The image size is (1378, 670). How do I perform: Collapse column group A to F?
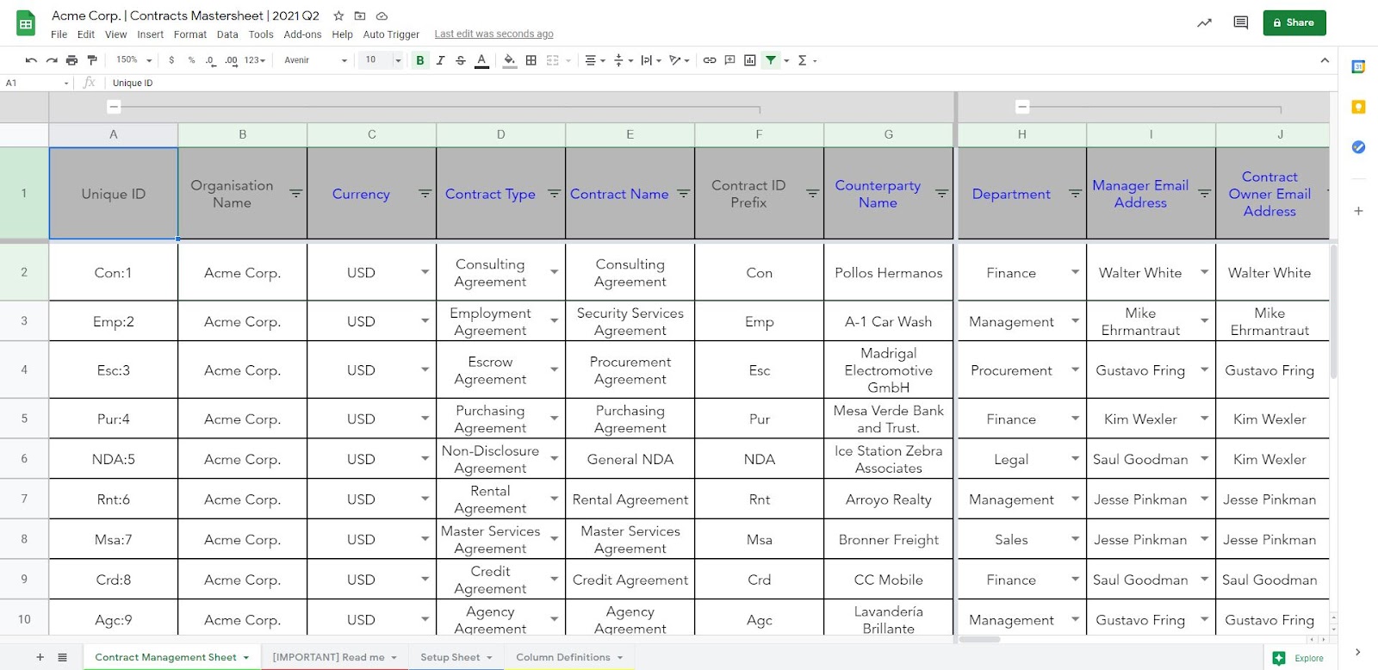(x=114, y=107)
